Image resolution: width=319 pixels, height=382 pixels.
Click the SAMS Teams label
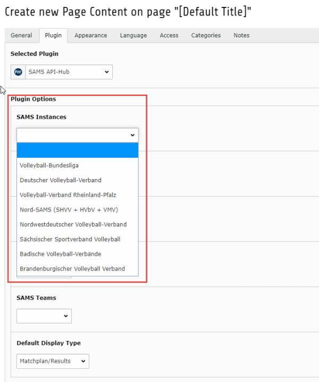[x=36, y=298]
